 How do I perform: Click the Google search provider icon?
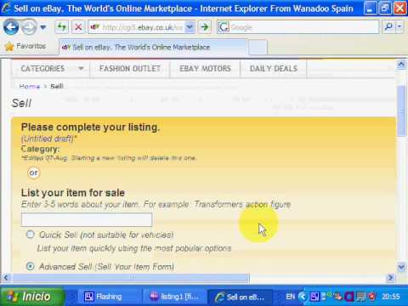(x=224, y=27)
